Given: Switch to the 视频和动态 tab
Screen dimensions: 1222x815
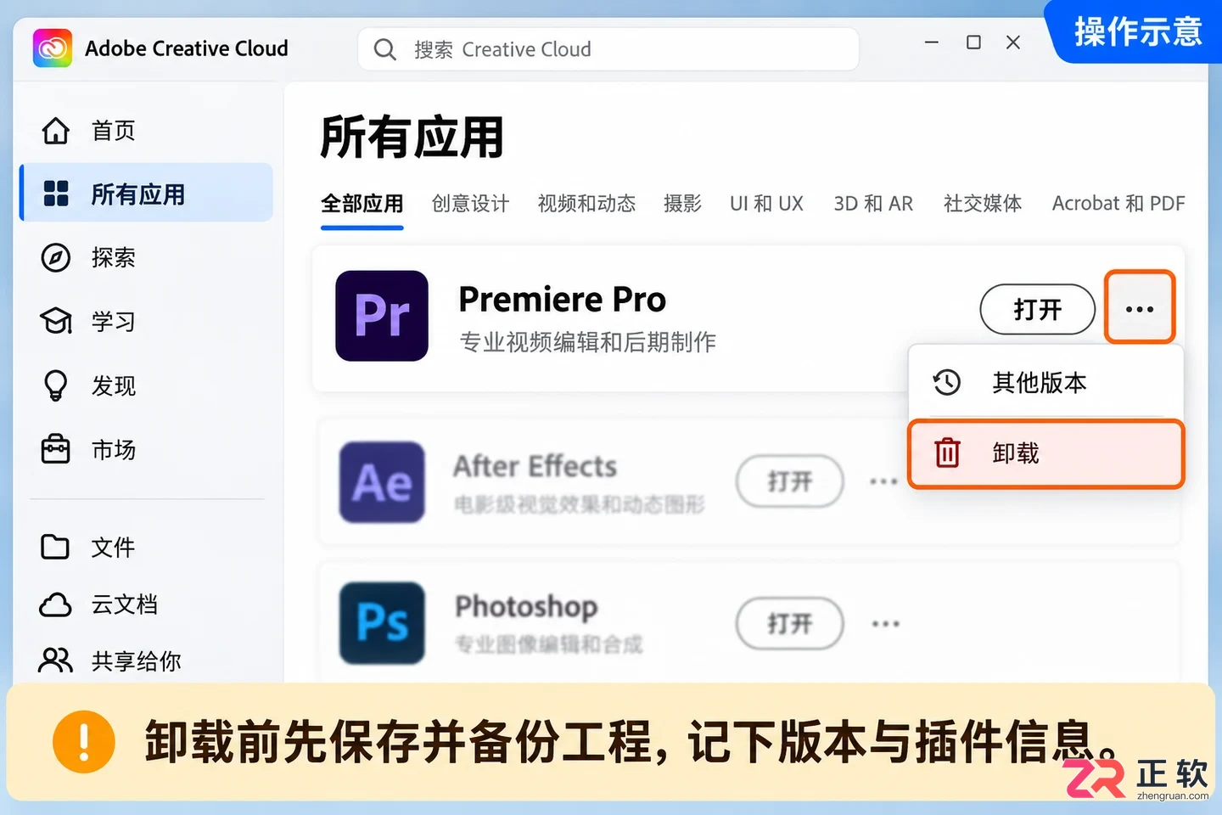Looking at the screenshot, I should pyautogui.click(x=587, y=204).
